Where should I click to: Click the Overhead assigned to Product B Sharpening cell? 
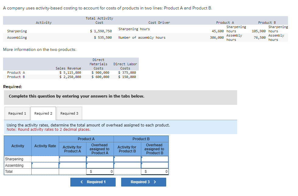pyautogui.click(x=154, y=159)
